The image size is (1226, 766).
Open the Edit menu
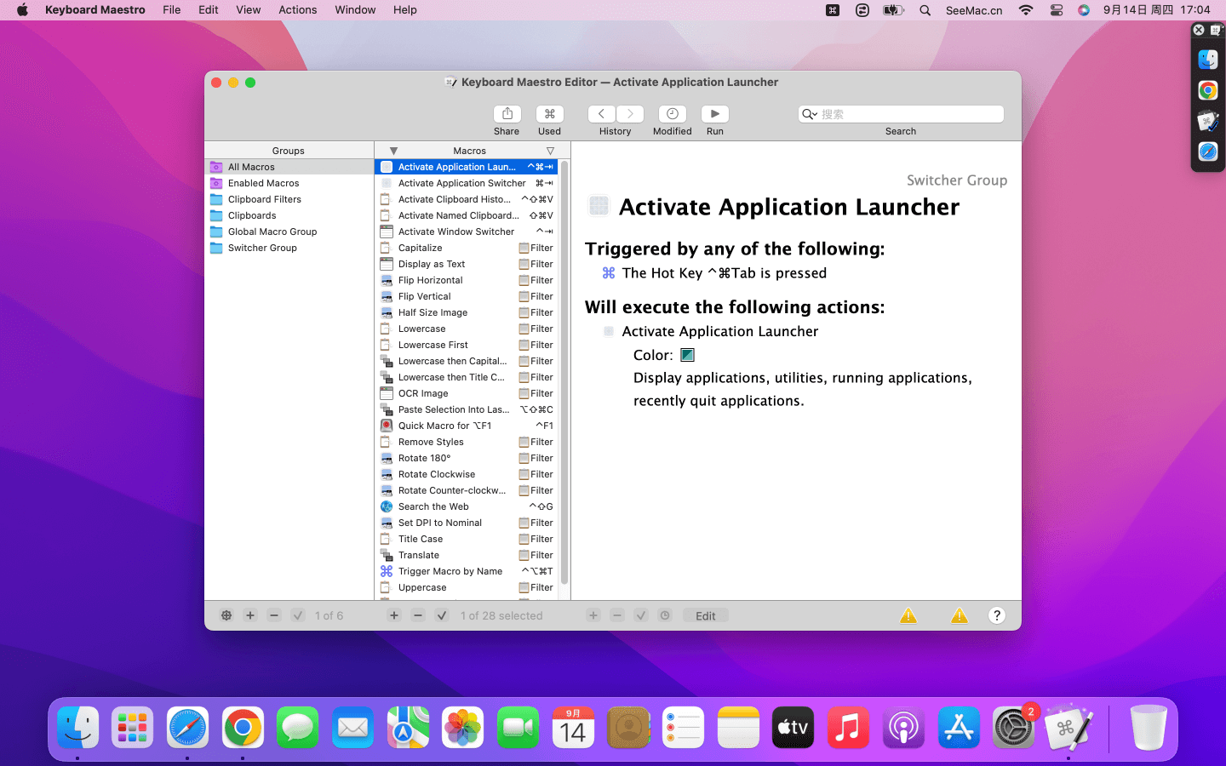209,10
